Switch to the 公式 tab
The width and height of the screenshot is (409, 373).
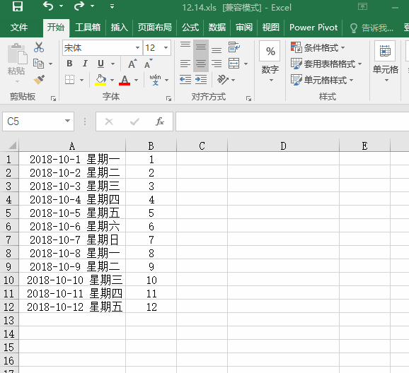tap(190, 27)
